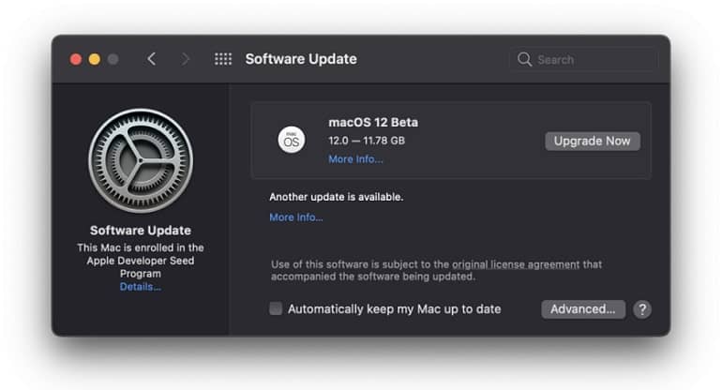This screenshot has width=722, height=390.
Task: Click the magnifying glass search icon
Action: tap(525, 59)
